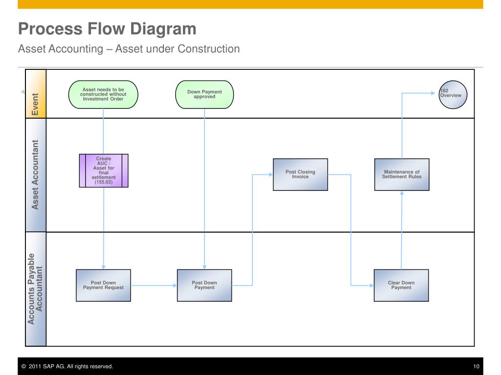The height and width of the screenshot is (375, 501).
Task: Click the 'Process Flow Diagram' title
Action: (x=107, y=29)
